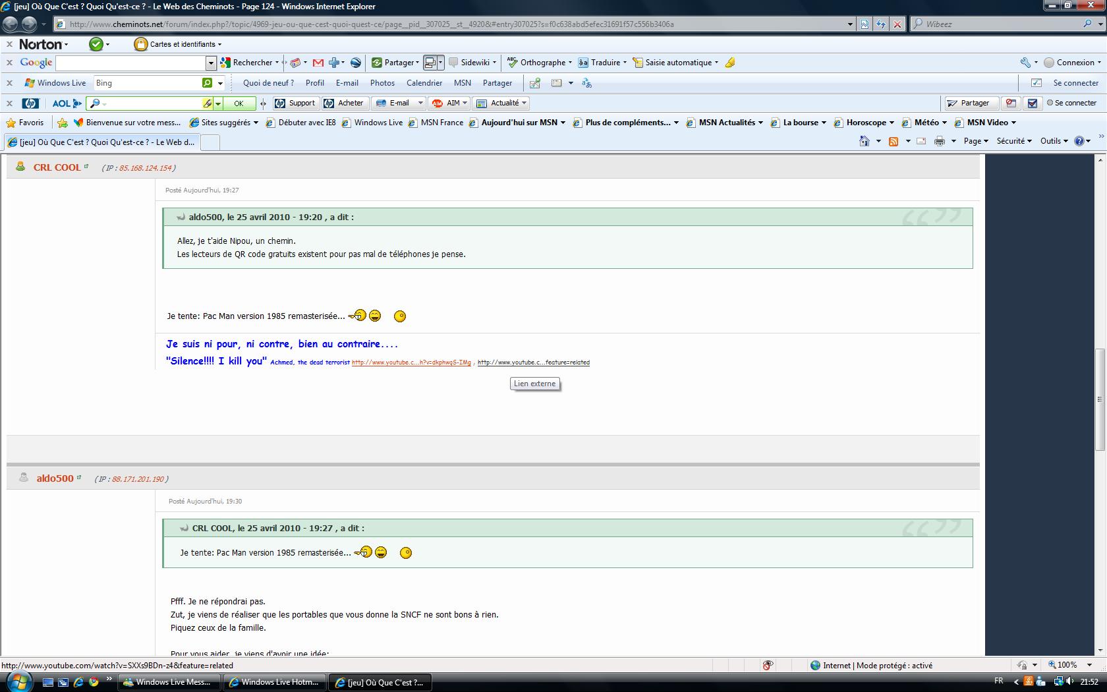Select the HP toolbar Se connecter radio button

1050,103
